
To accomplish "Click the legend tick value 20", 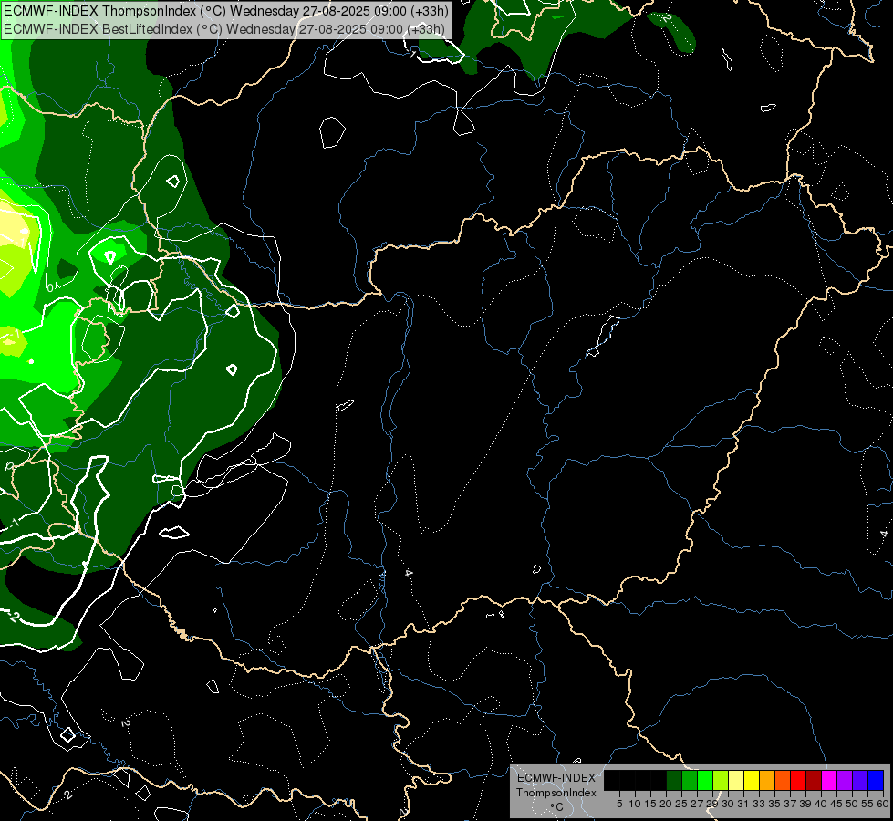I will tap(666, 804).
